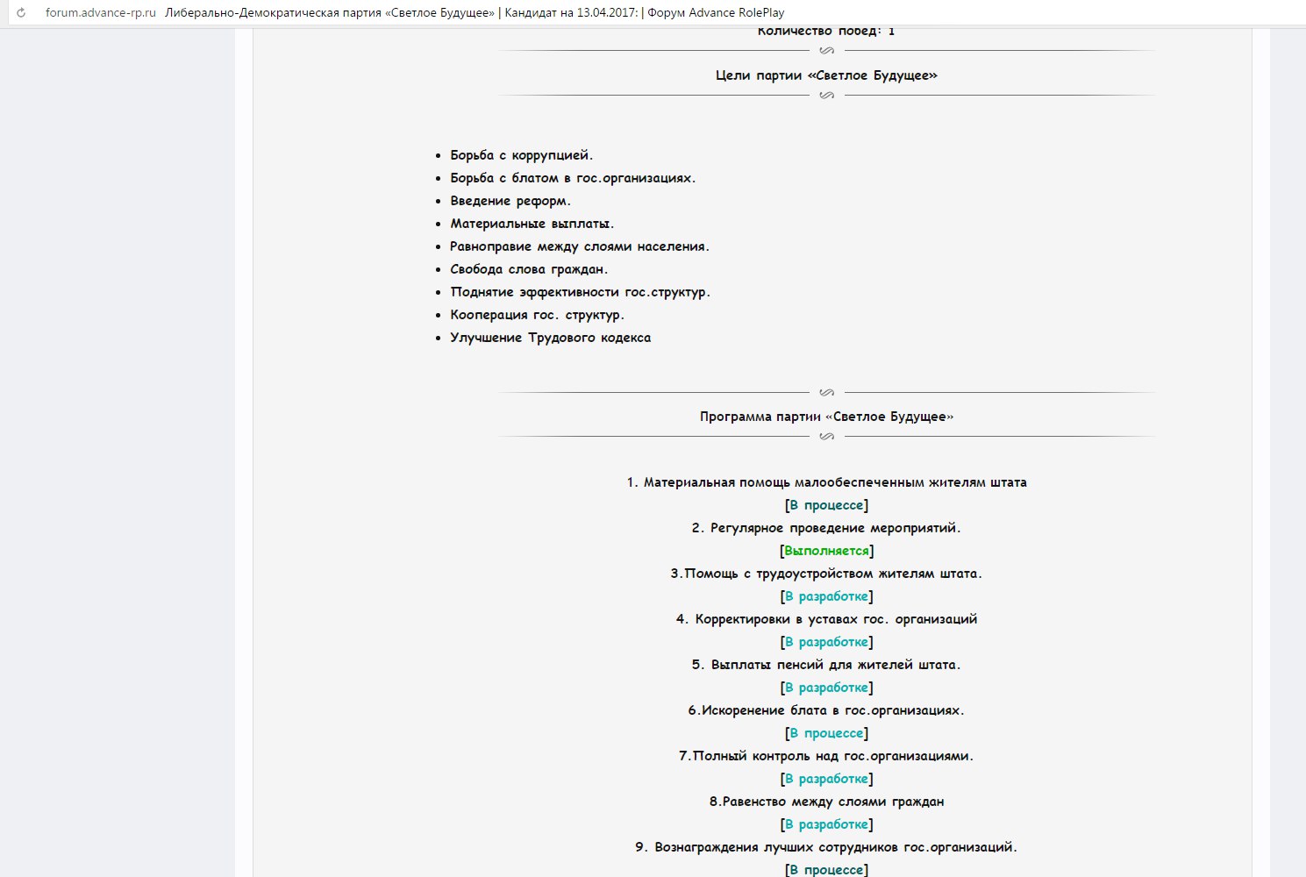Click 'Количество побед: 1' text at top
Image resolution: width=1306 pixels, height=877 pixels.
coord(826,32)
